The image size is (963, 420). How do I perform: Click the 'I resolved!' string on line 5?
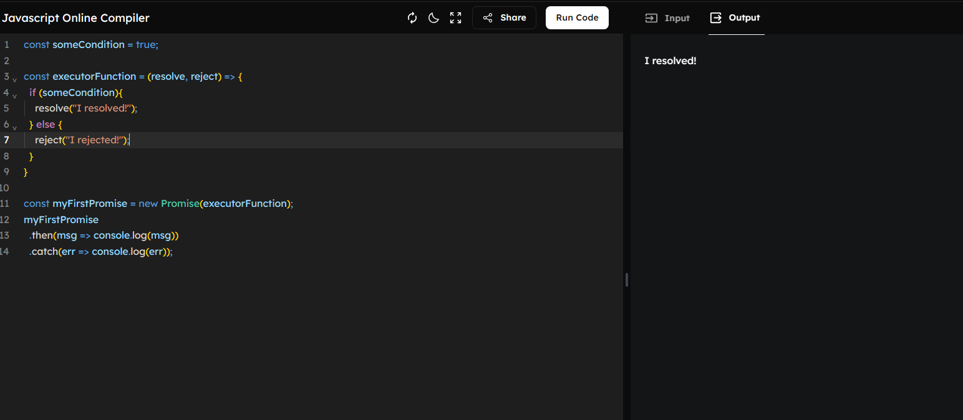100,108
